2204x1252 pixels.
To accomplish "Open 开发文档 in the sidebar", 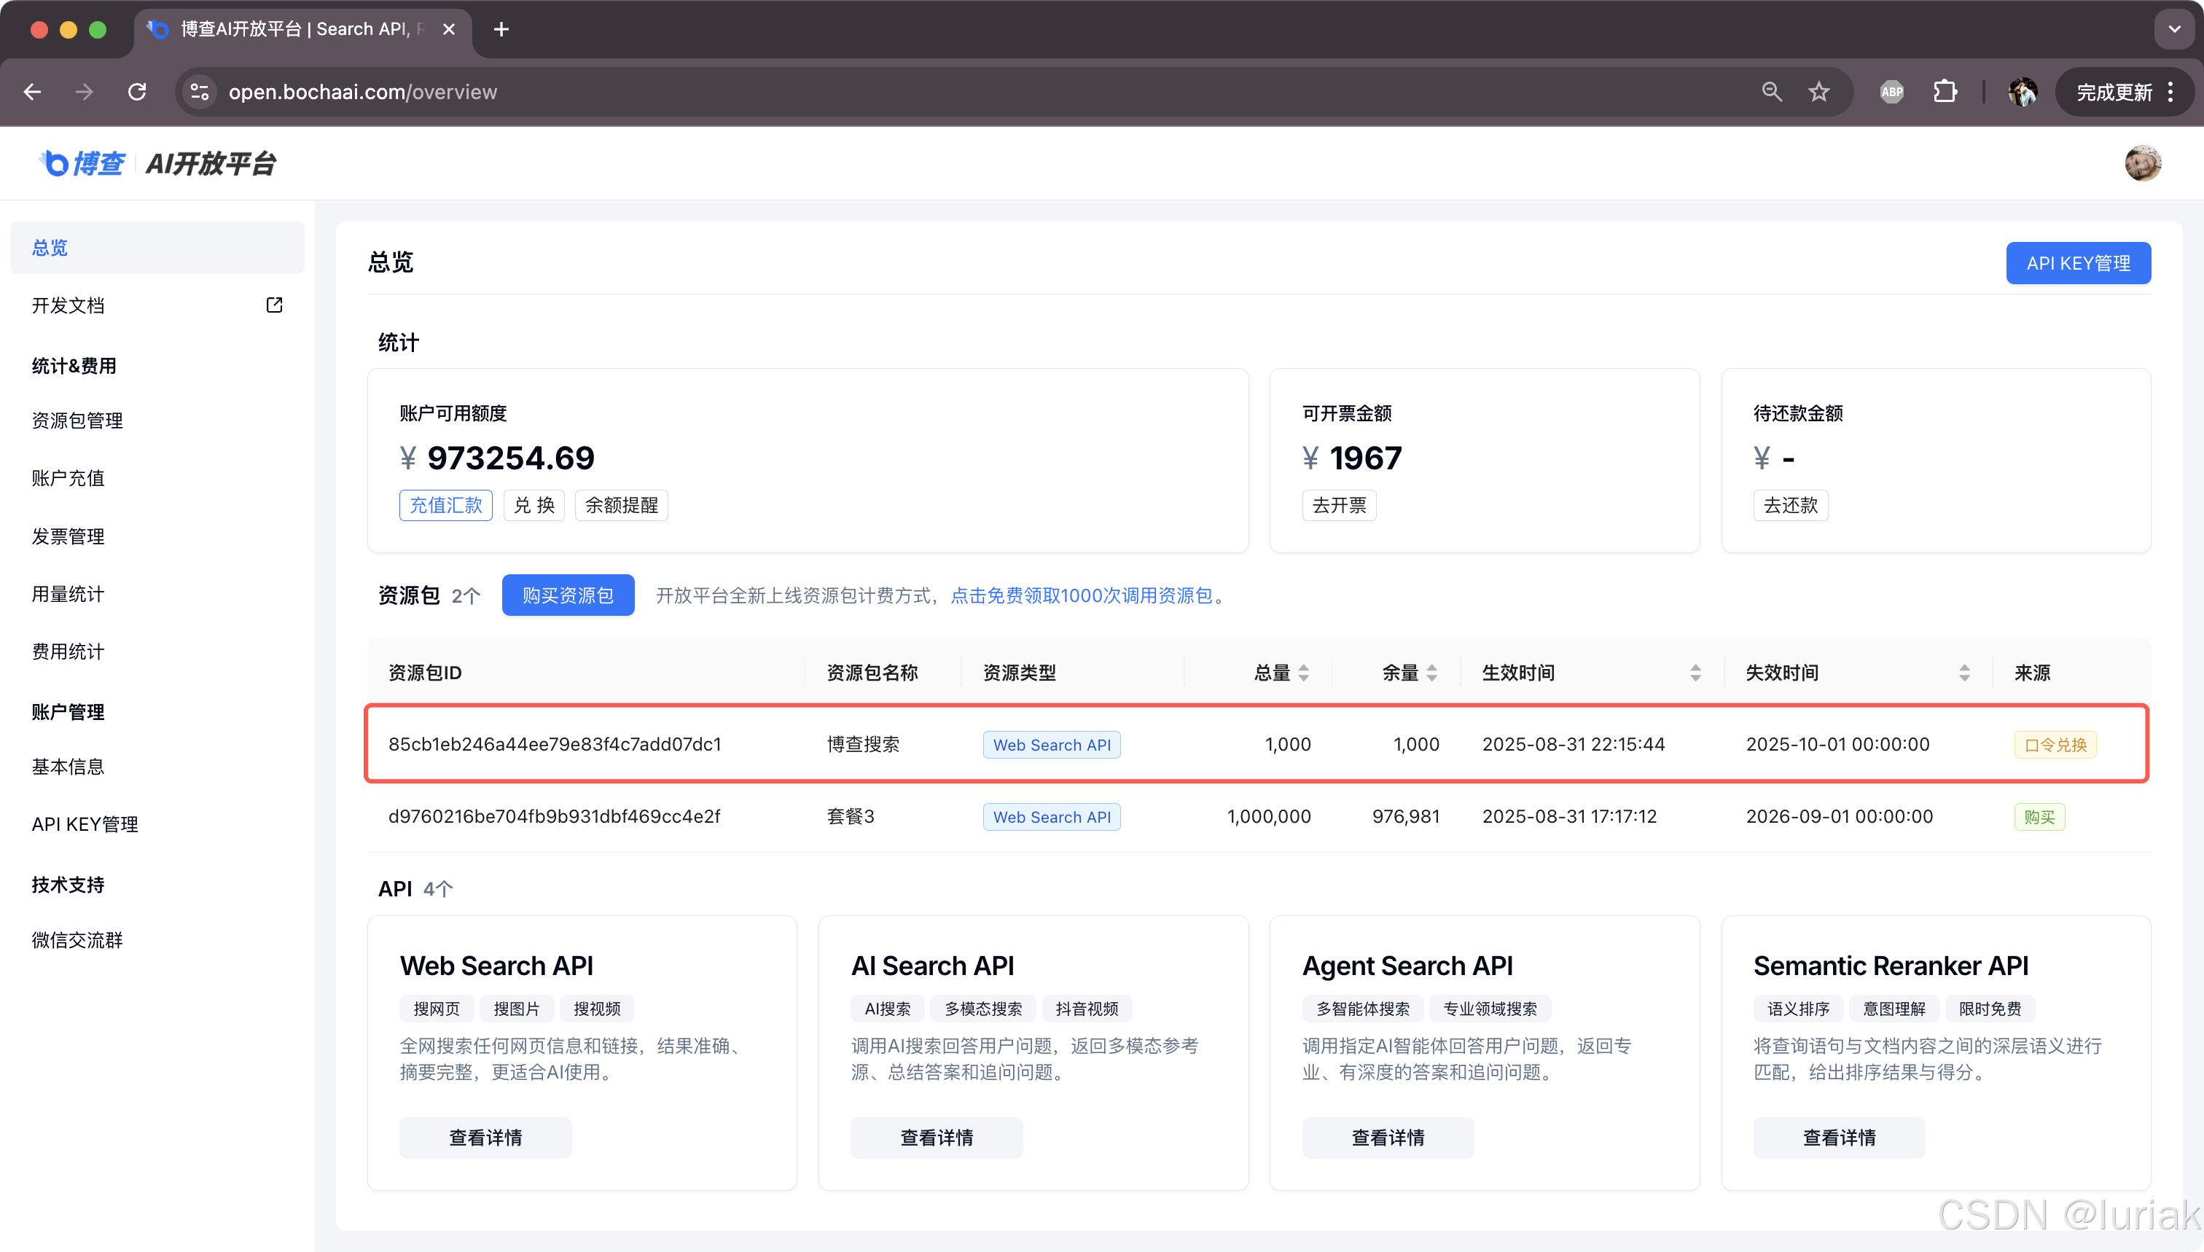I will pos(157,305).
